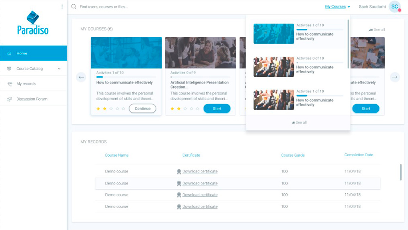Click certificate ribbon icon in third Demo course row
The height and width of the screenshot is (230, 408).
(179, 195)
